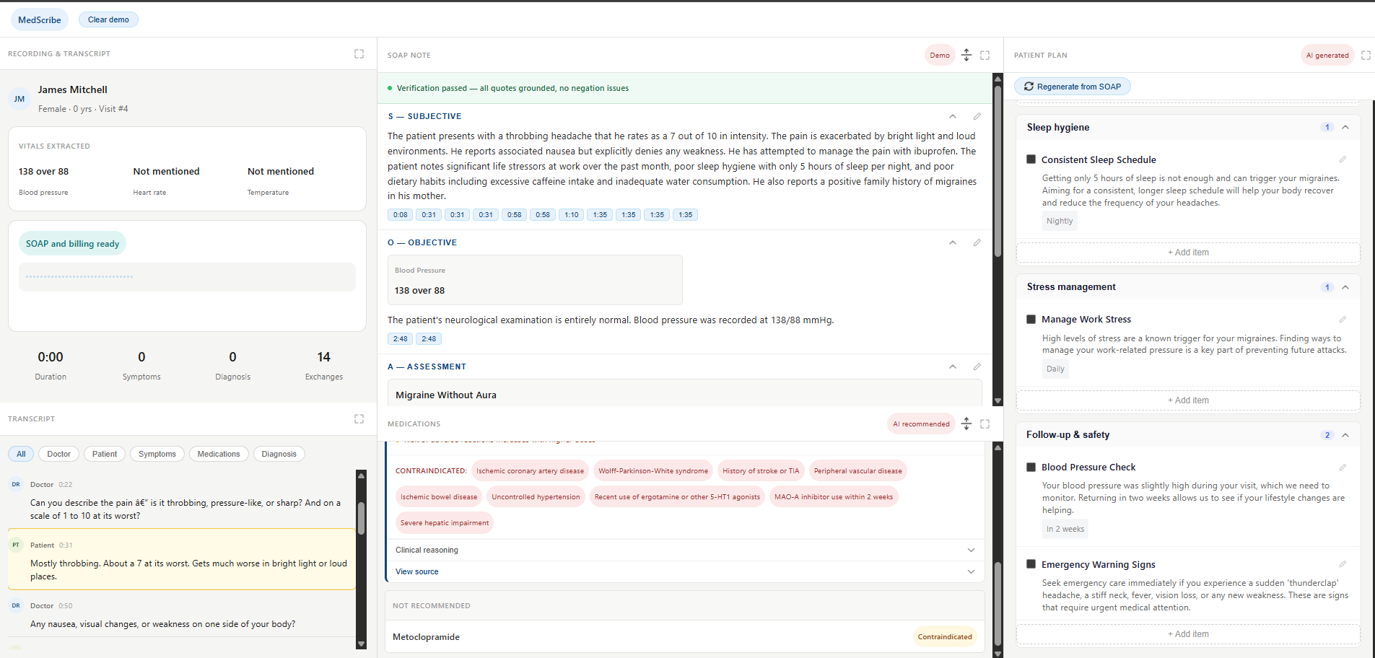This screenshot has height=658, width=1375.
Task: Collapse the Sleep hygiene group
Action: 1345,127
